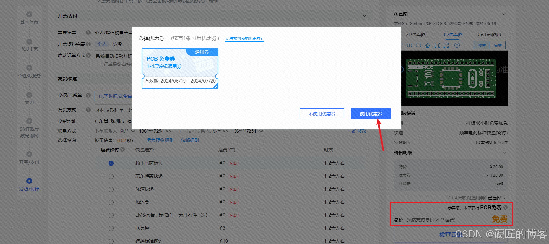Click help icon next to 收据/送货单
The image size is (549, 244).
[88, 95]
